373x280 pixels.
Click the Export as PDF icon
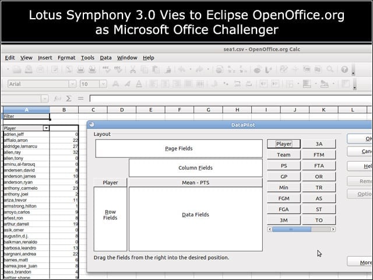point(69,69)
